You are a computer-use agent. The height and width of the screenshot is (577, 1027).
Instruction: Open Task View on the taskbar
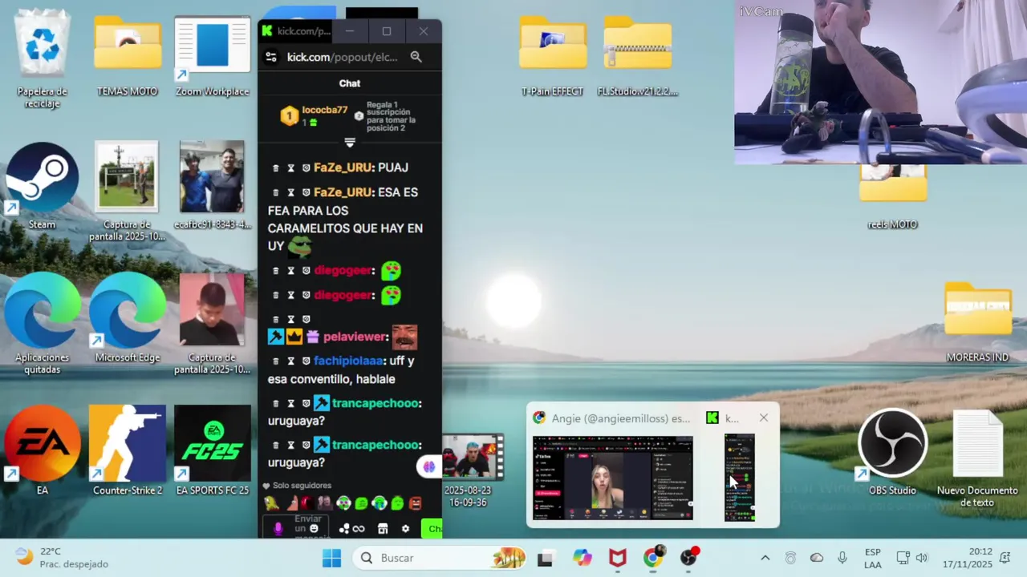[546, 558]
